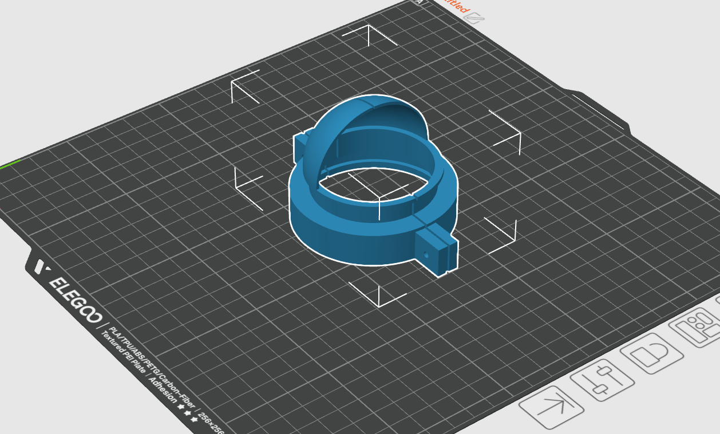720x434 pixels.
Task: Click the bounding box corner above the model
Action: pyautogui.click(x=369, y=34)
